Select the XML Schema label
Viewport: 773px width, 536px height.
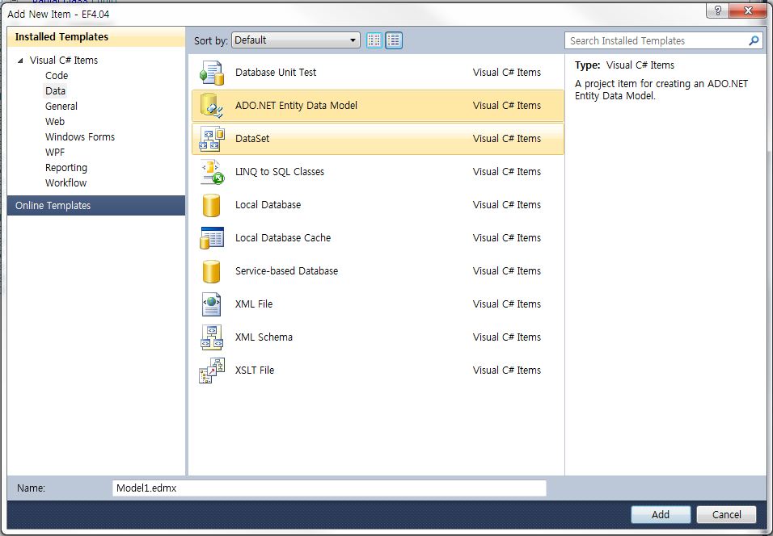click(x=264, y=337)
